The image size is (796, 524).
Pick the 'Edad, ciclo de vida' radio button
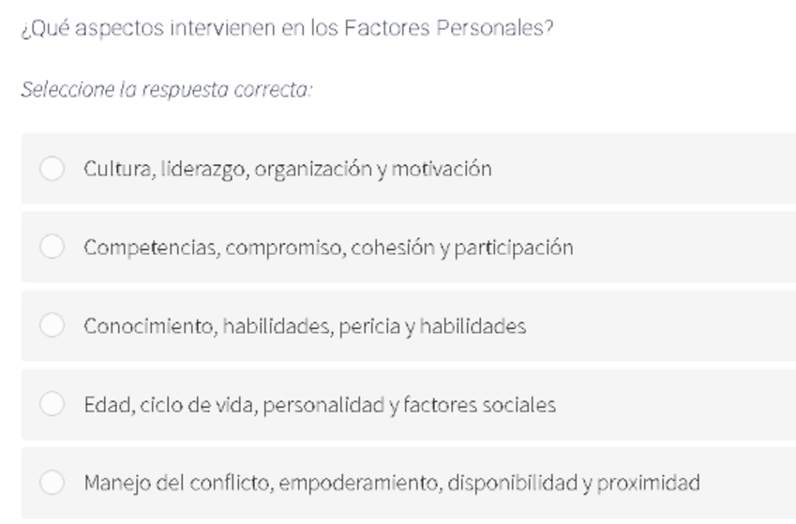click(52, 404)
